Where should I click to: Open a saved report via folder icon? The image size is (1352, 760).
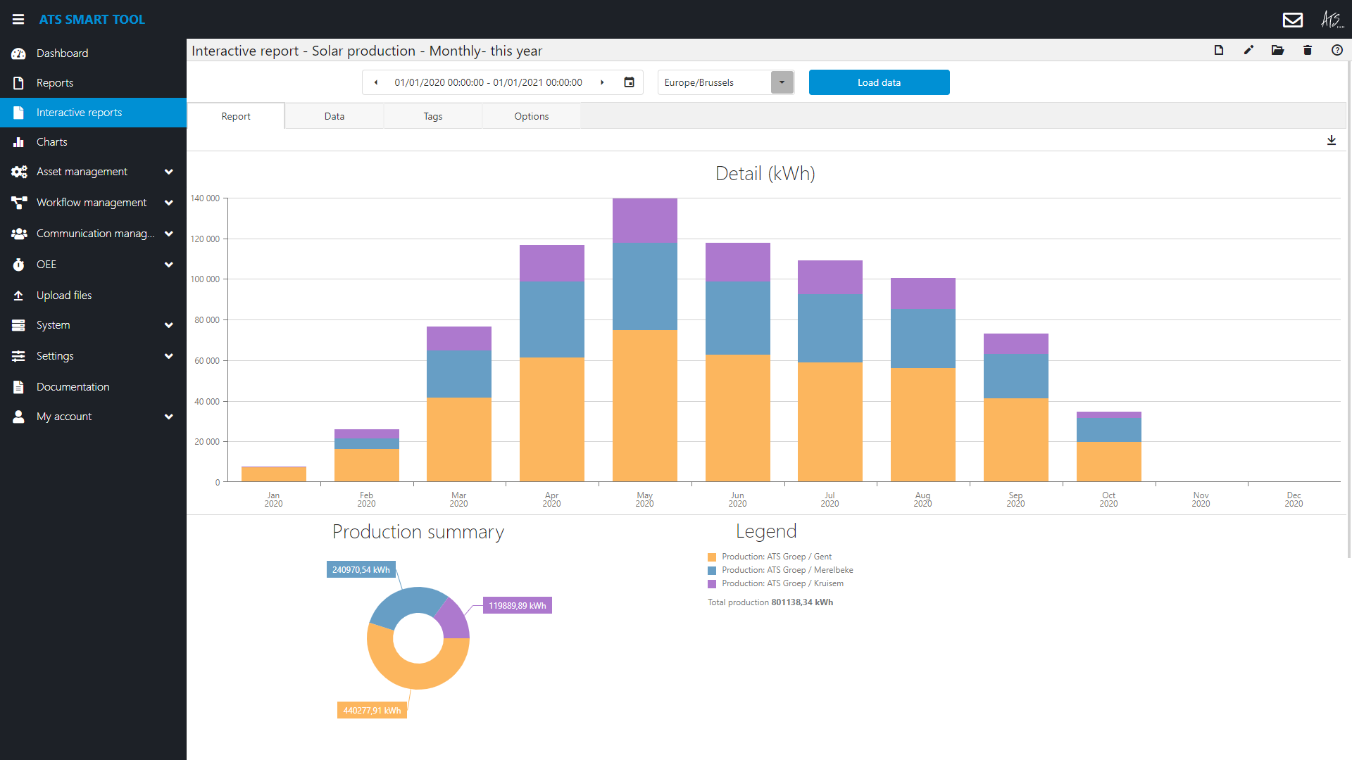(x=1278, y=50)
